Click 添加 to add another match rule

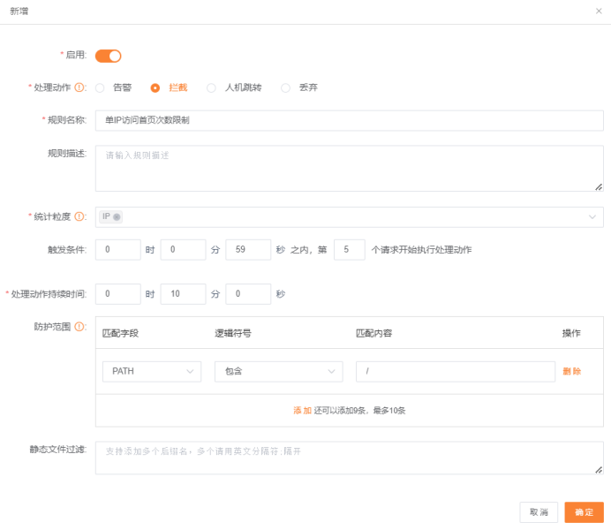pos(302,411)
